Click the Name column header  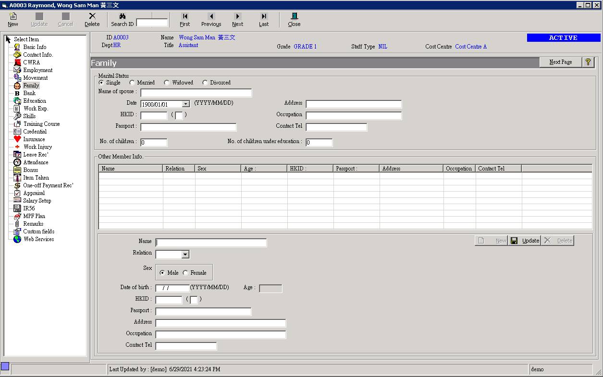click(131, 169)
